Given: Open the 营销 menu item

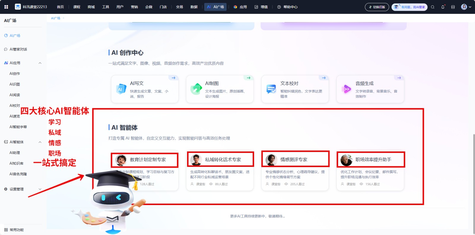Looking at the screenshot, I should coord(134,7).
